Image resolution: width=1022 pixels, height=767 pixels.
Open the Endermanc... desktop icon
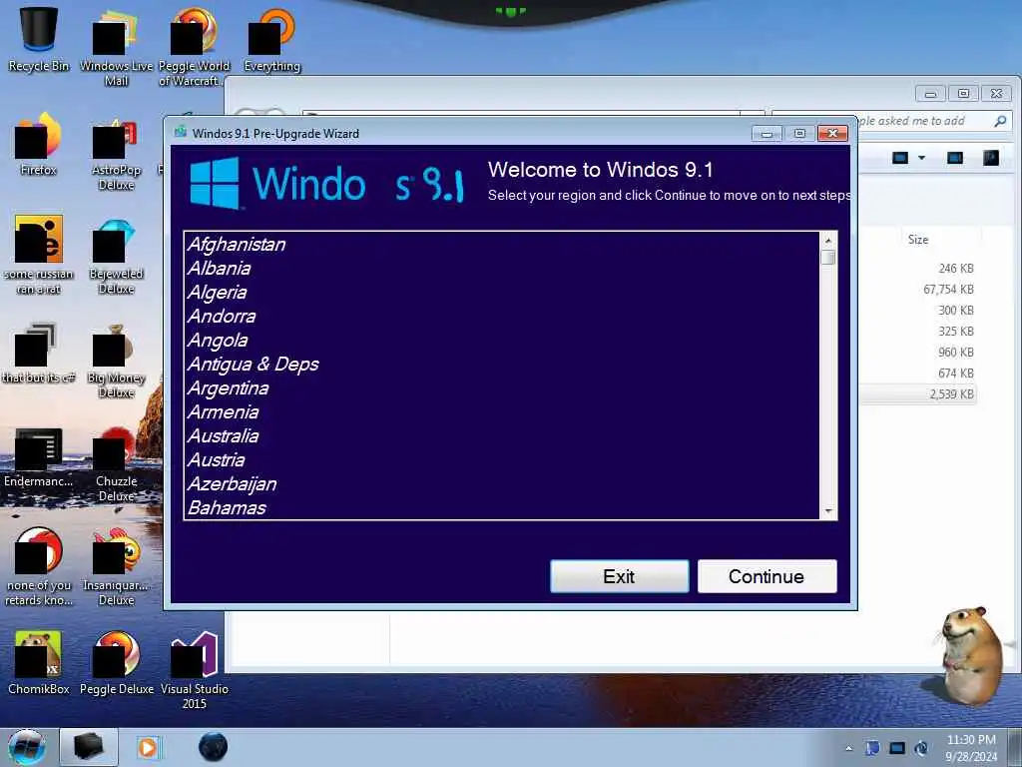(39, 456)
